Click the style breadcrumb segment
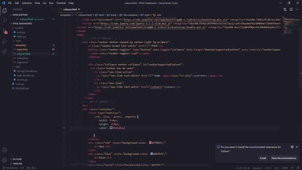 147,15
